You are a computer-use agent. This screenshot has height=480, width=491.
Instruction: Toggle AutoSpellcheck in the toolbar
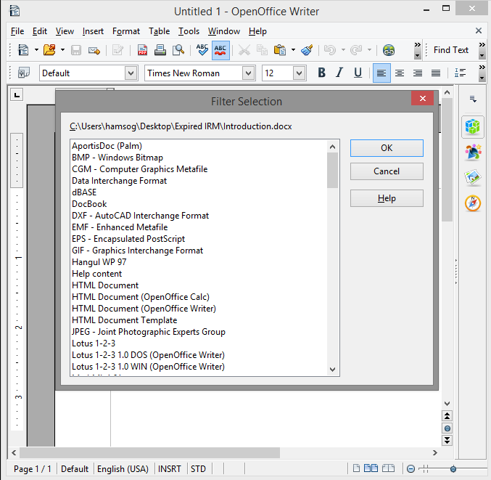point(221,50)
